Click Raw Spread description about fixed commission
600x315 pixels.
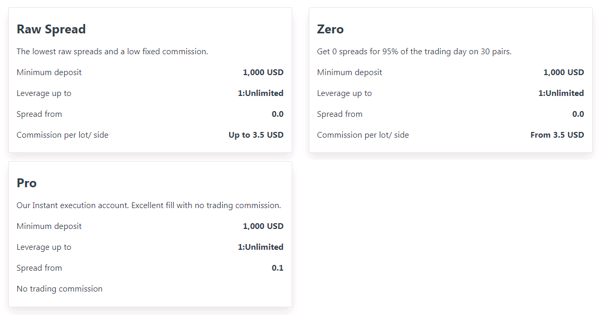click(x=112, y=52)
